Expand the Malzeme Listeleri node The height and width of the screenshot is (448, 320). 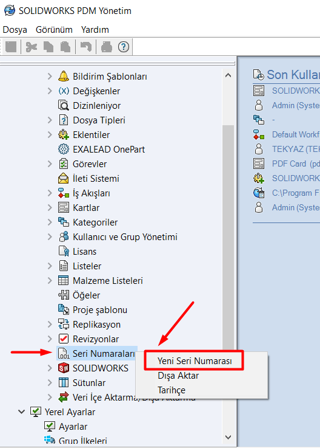50,280
